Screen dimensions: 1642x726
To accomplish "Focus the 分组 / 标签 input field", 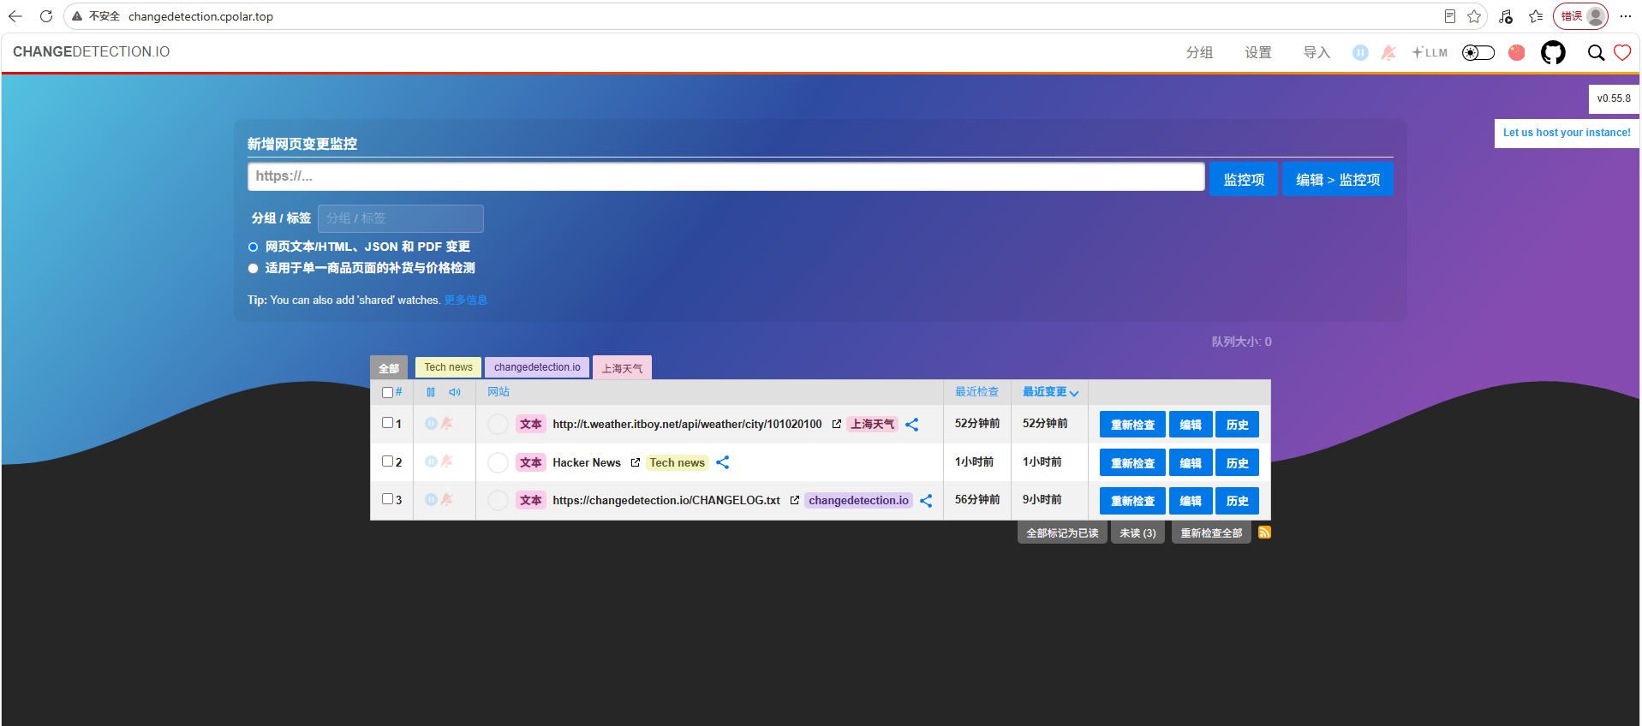I will click(x=401, y=218).
